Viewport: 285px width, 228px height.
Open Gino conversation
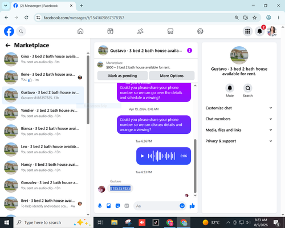click(43, 59)
